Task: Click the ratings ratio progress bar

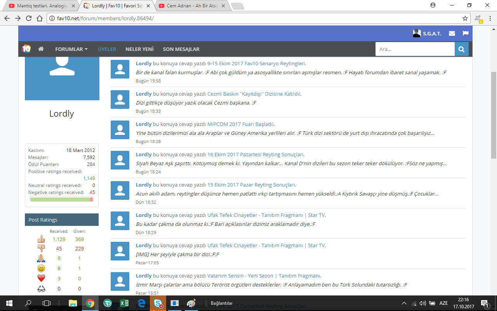Action: pyautogui.click(x=61, y=199)
